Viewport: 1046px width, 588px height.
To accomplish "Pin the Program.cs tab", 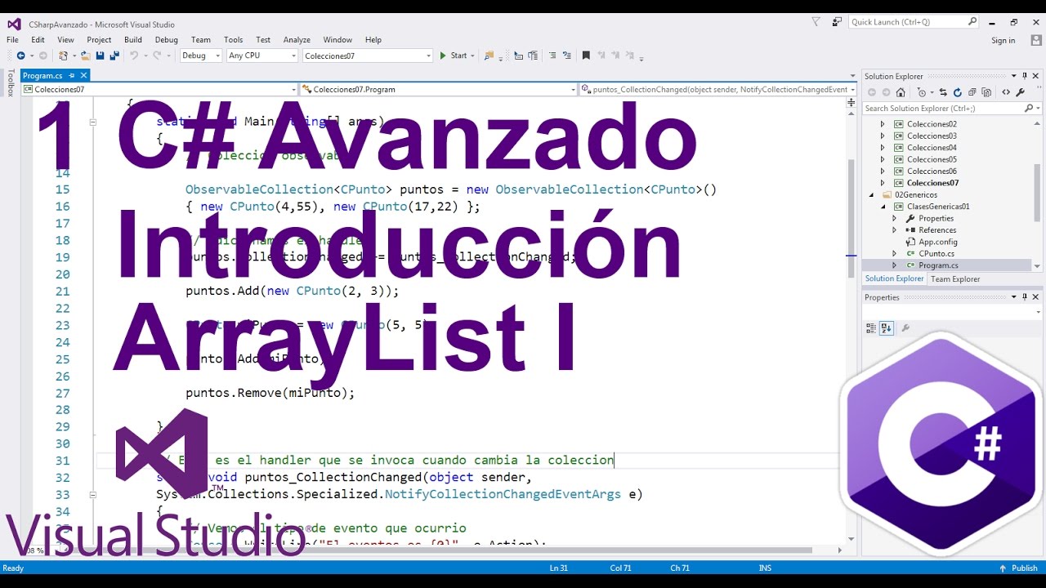I will coord(72,75).
